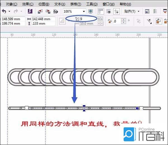The width and height of the screenshot is (168, 145).
Task: Click the greyed Redo arrow icon
Action: coord(16,11)
